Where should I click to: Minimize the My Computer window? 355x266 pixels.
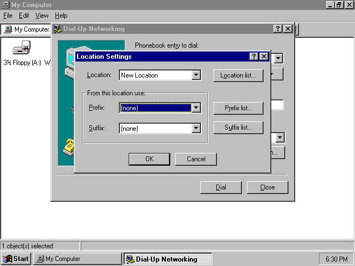[x=330, y=5]
